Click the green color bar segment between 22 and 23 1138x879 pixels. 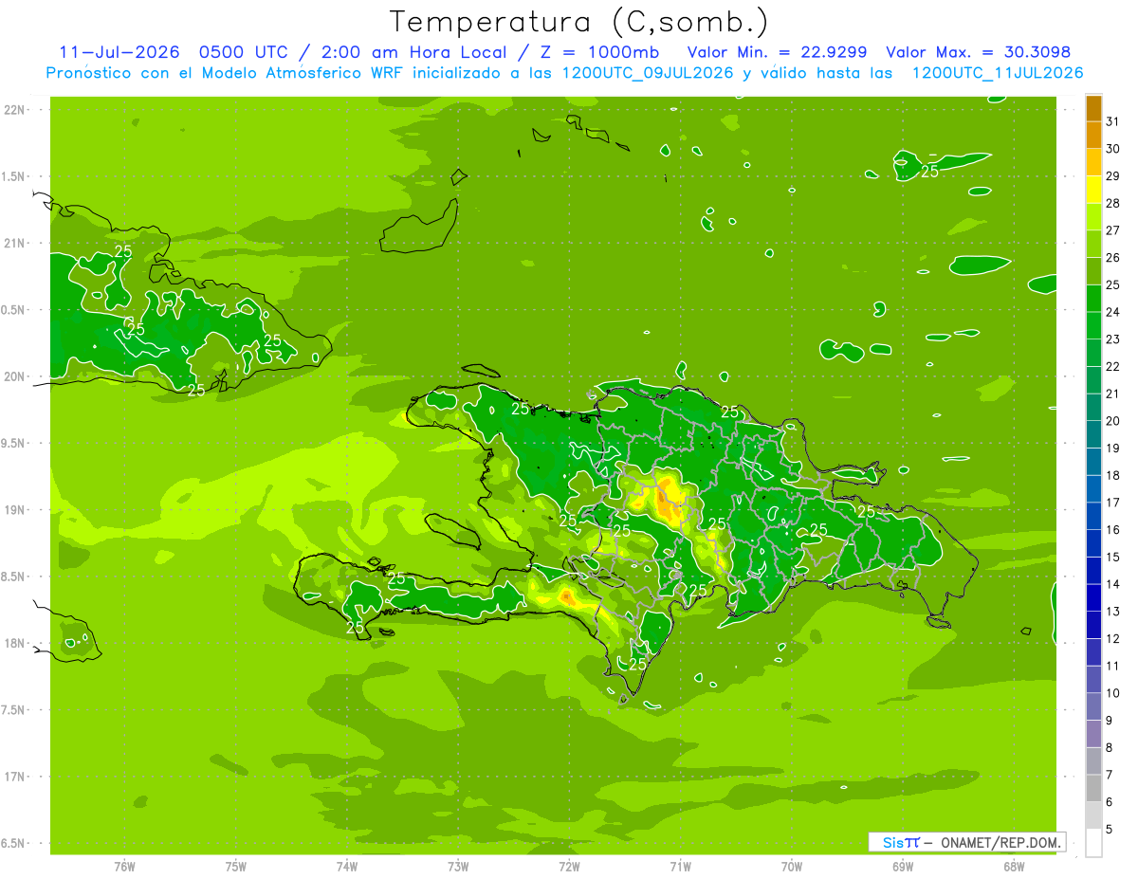(x=1093, y=354)
